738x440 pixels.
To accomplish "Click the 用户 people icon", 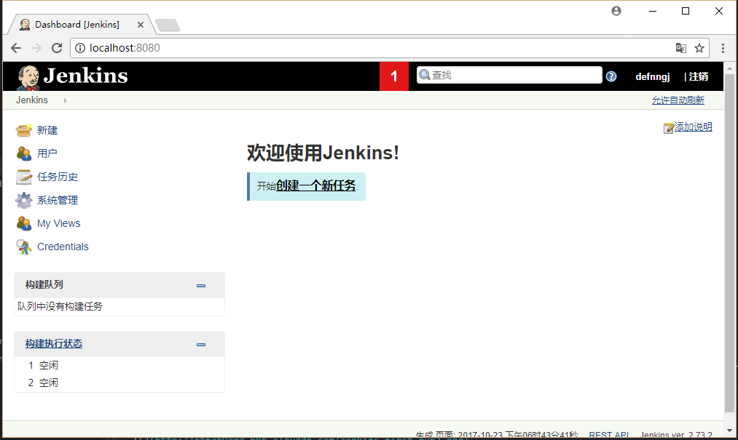I will (x=23, y=153).
